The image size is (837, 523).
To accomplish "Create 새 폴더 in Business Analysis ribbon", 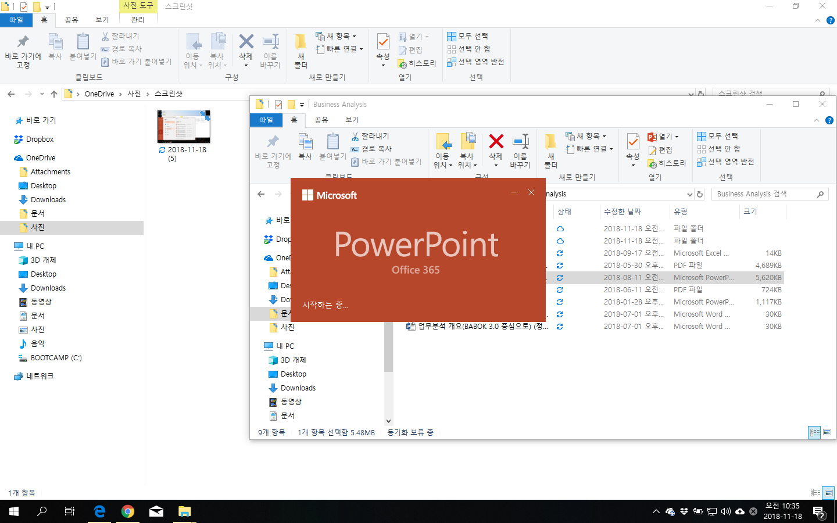I will click(x=551, y=151).
